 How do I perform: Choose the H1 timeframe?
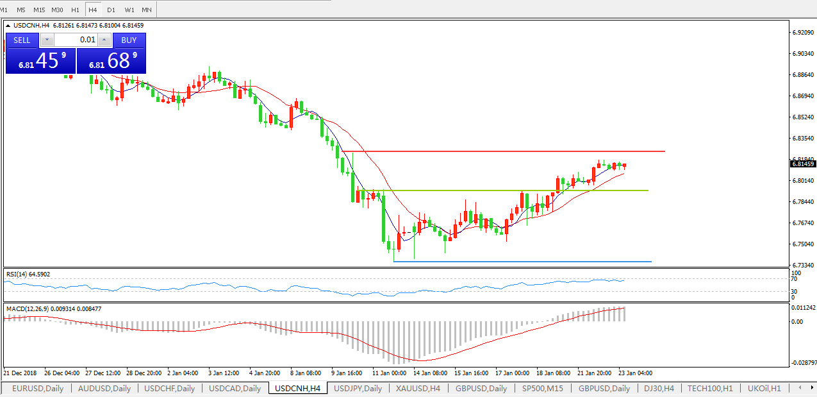click(x=75, y=10)
